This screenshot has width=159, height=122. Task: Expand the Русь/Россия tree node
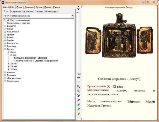[x=5, y=32]
